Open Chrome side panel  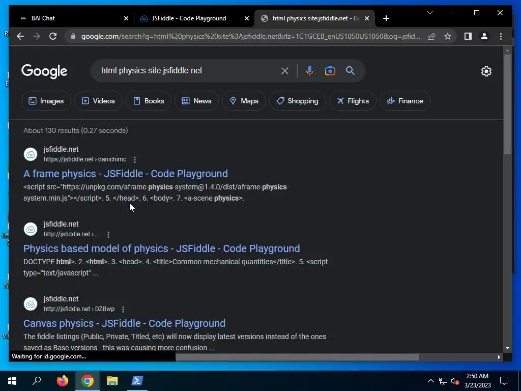468,36
